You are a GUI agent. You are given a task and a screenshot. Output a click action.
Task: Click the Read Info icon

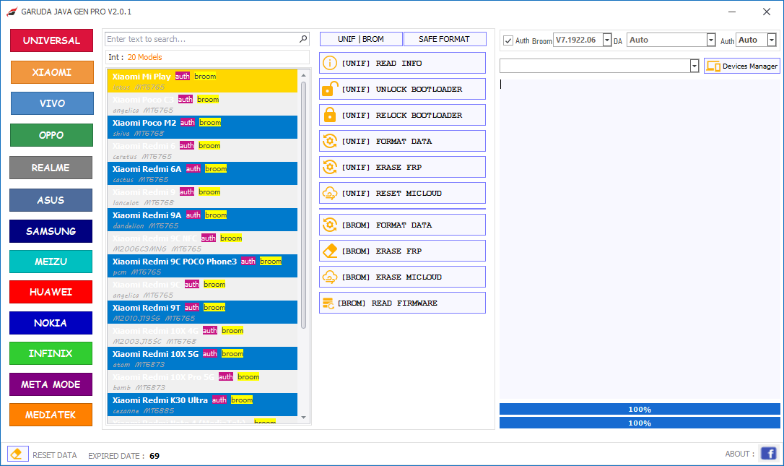coord(330,63)
